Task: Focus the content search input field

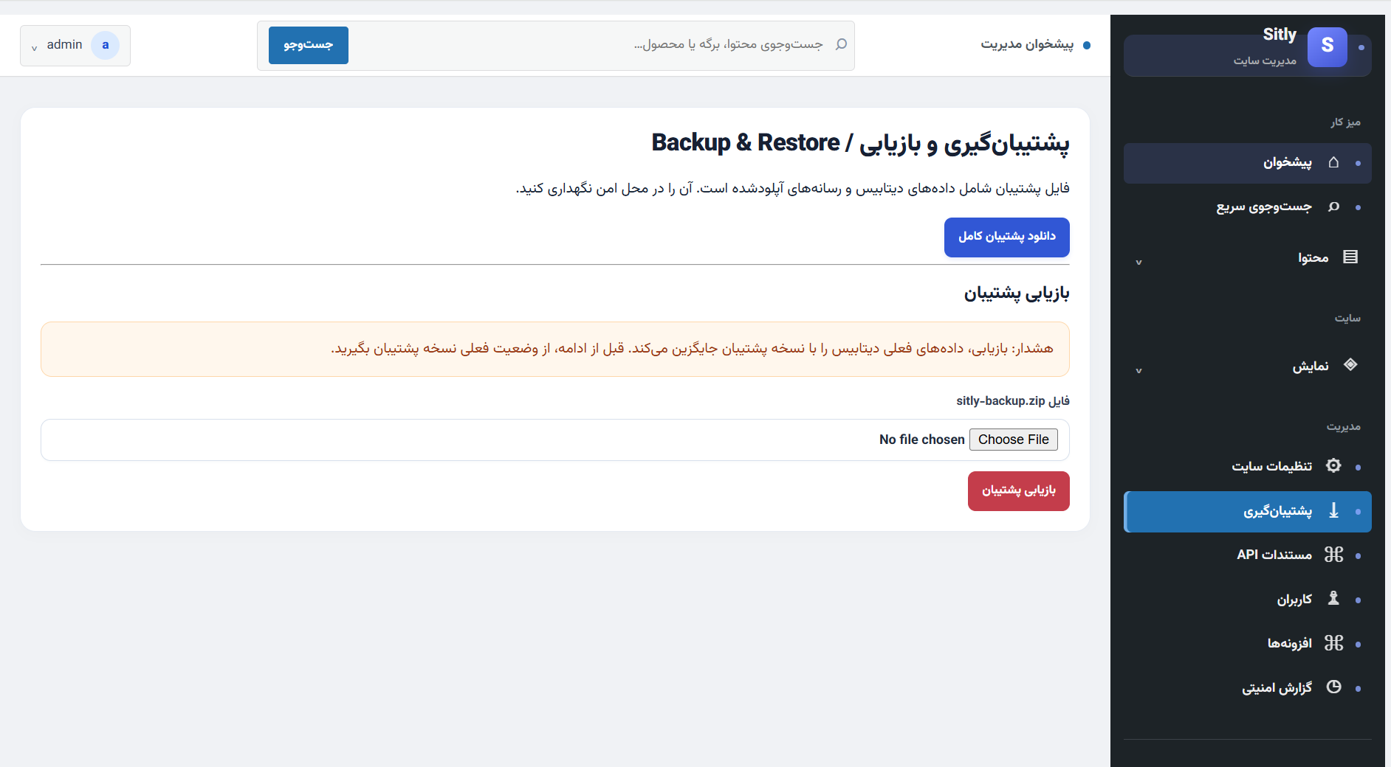Action: pos(591,45)
